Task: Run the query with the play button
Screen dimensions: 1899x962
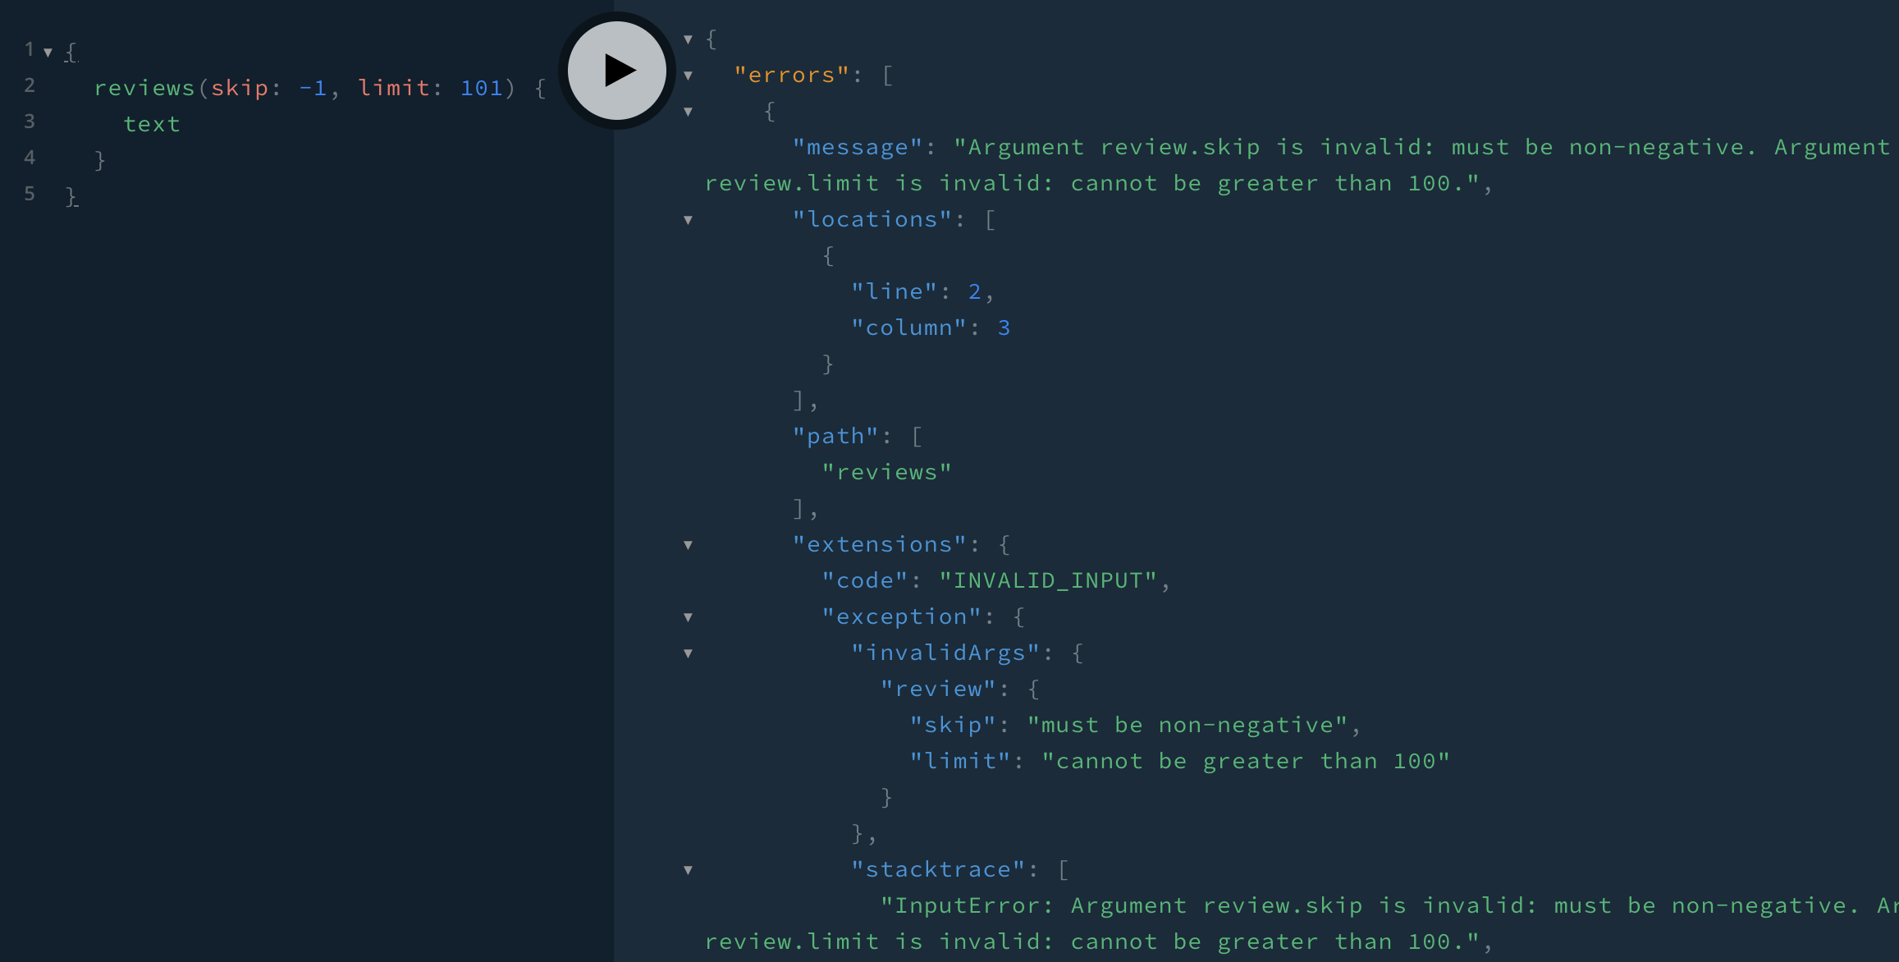Action: [x=617, y=71]
